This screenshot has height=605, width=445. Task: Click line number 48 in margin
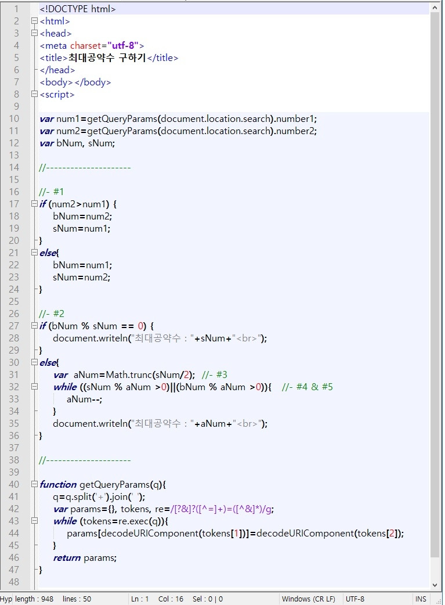(x=14, y=581)
